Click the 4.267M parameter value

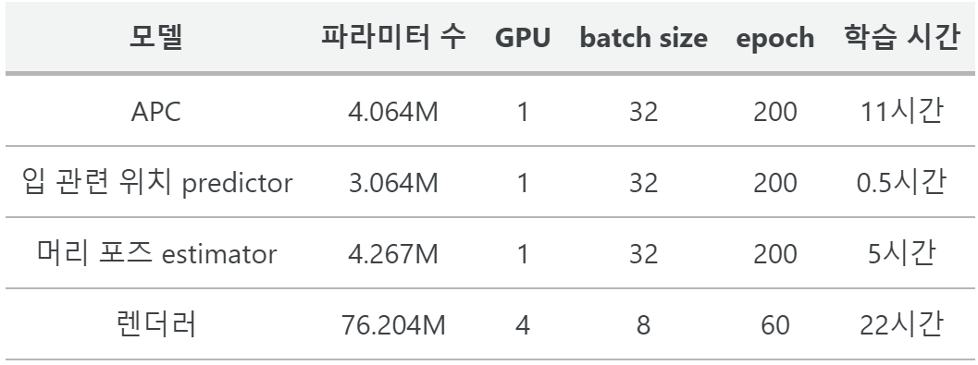[x=393, y=254]
